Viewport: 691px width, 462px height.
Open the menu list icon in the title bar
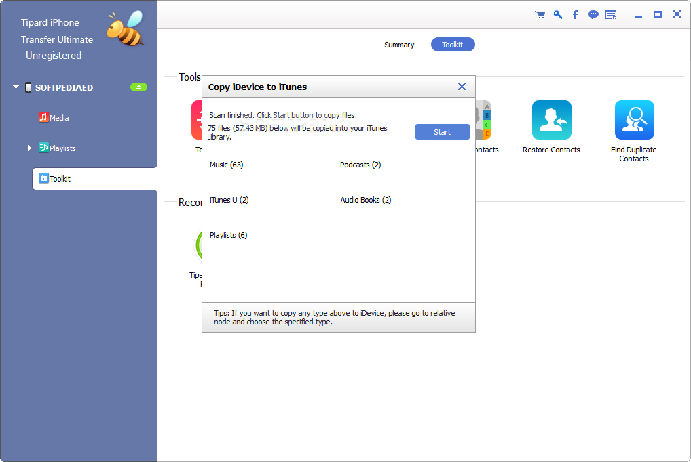[611, 15]
